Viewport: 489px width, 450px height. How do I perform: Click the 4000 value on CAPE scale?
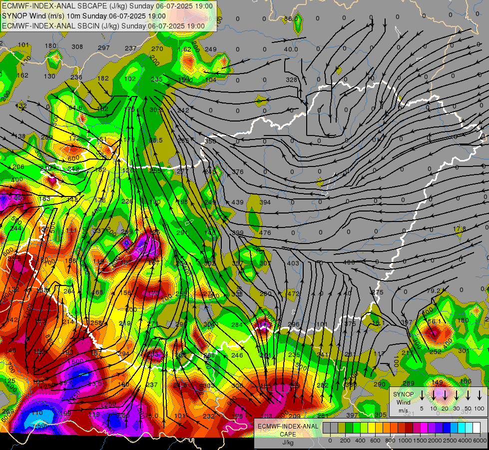tap(465, 440)
